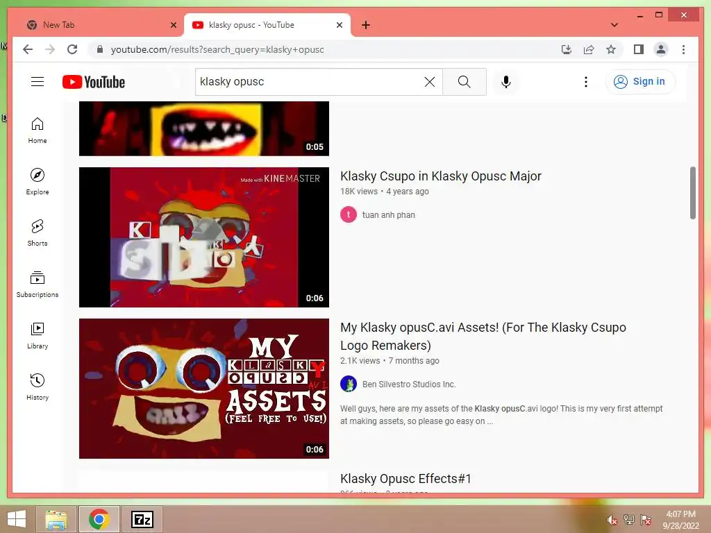Open Klasky Opusc Effects#1 video title
The image size is (711, 533).
coord(405,479)
